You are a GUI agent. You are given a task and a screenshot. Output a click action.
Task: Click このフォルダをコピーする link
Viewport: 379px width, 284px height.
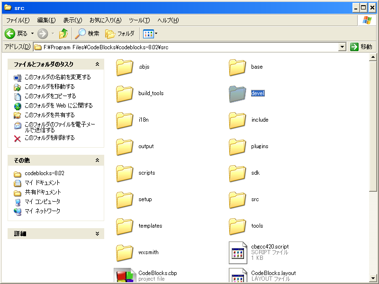50,96
